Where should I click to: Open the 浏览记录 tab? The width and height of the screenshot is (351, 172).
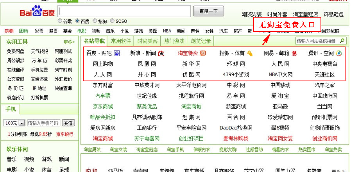point(201,41)
